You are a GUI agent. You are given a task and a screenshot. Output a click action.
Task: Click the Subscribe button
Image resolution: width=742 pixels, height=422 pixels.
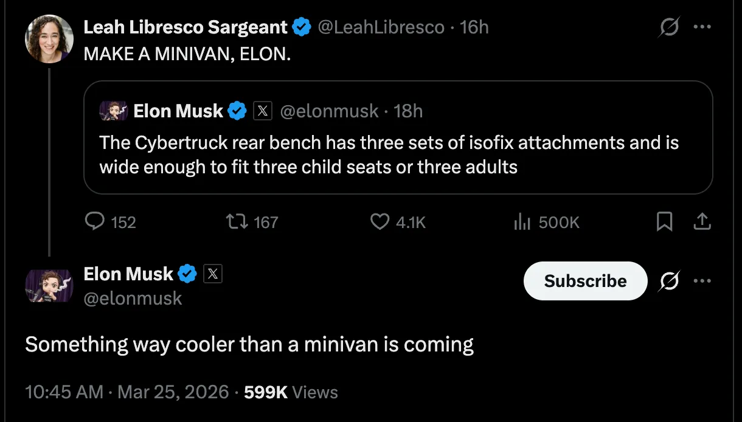coord(585,281)
